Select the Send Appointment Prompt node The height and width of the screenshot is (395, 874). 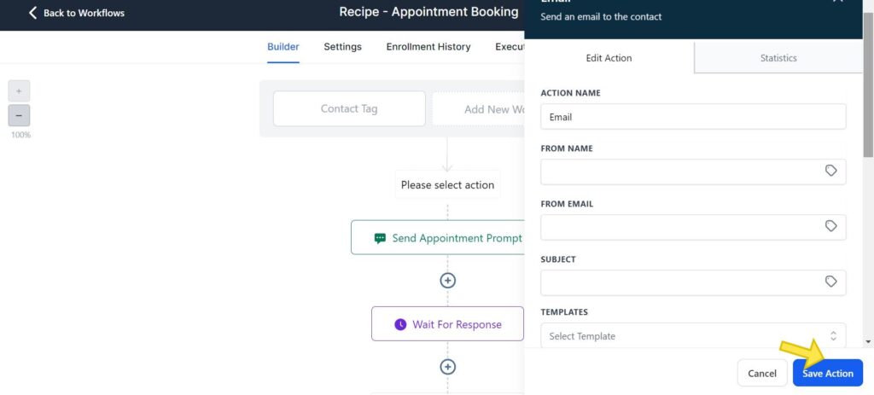coord(447,238)
